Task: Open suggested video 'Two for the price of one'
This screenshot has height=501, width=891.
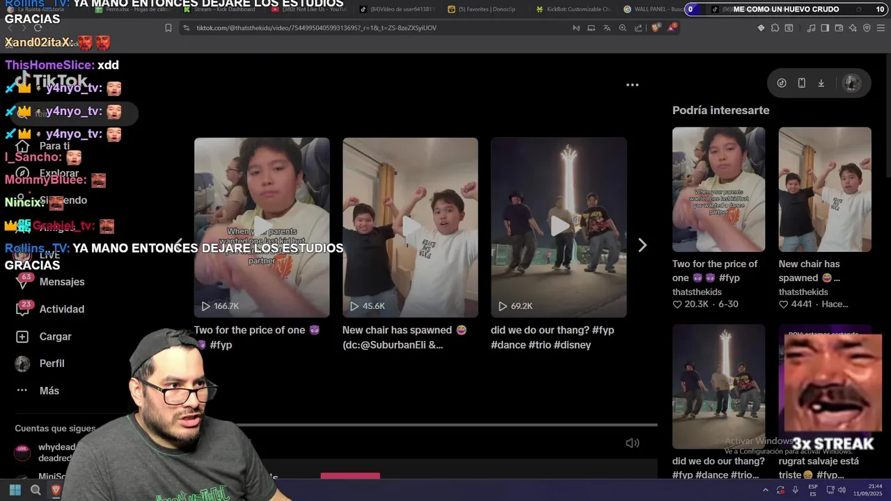Action: [718, 189]
